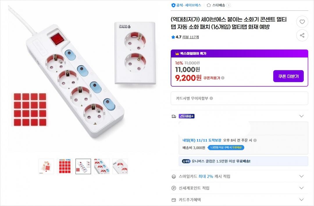Click info icon next to 카드사별 무이자할부
The height and width of the screenshot is (206, 314).
click(x=211, y=98)
